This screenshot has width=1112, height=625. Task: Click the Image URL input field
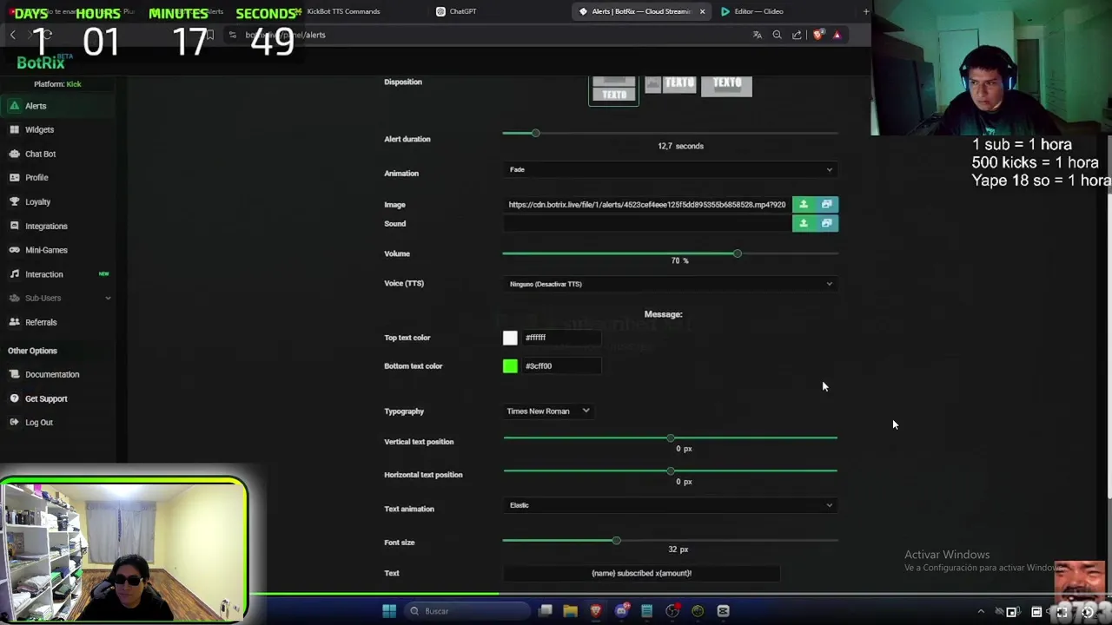(x=647, y=204)
